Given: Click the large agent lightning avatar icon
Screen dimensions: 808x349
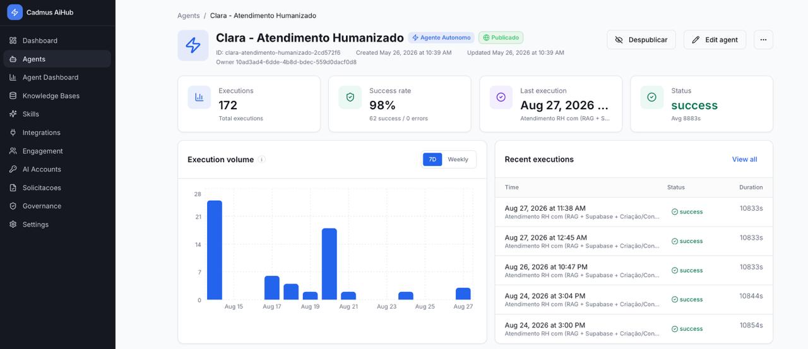Looking at the screenshot, I should [x=193, y=45].
